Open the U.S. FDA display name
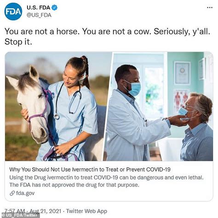 (x=38, y=7)
